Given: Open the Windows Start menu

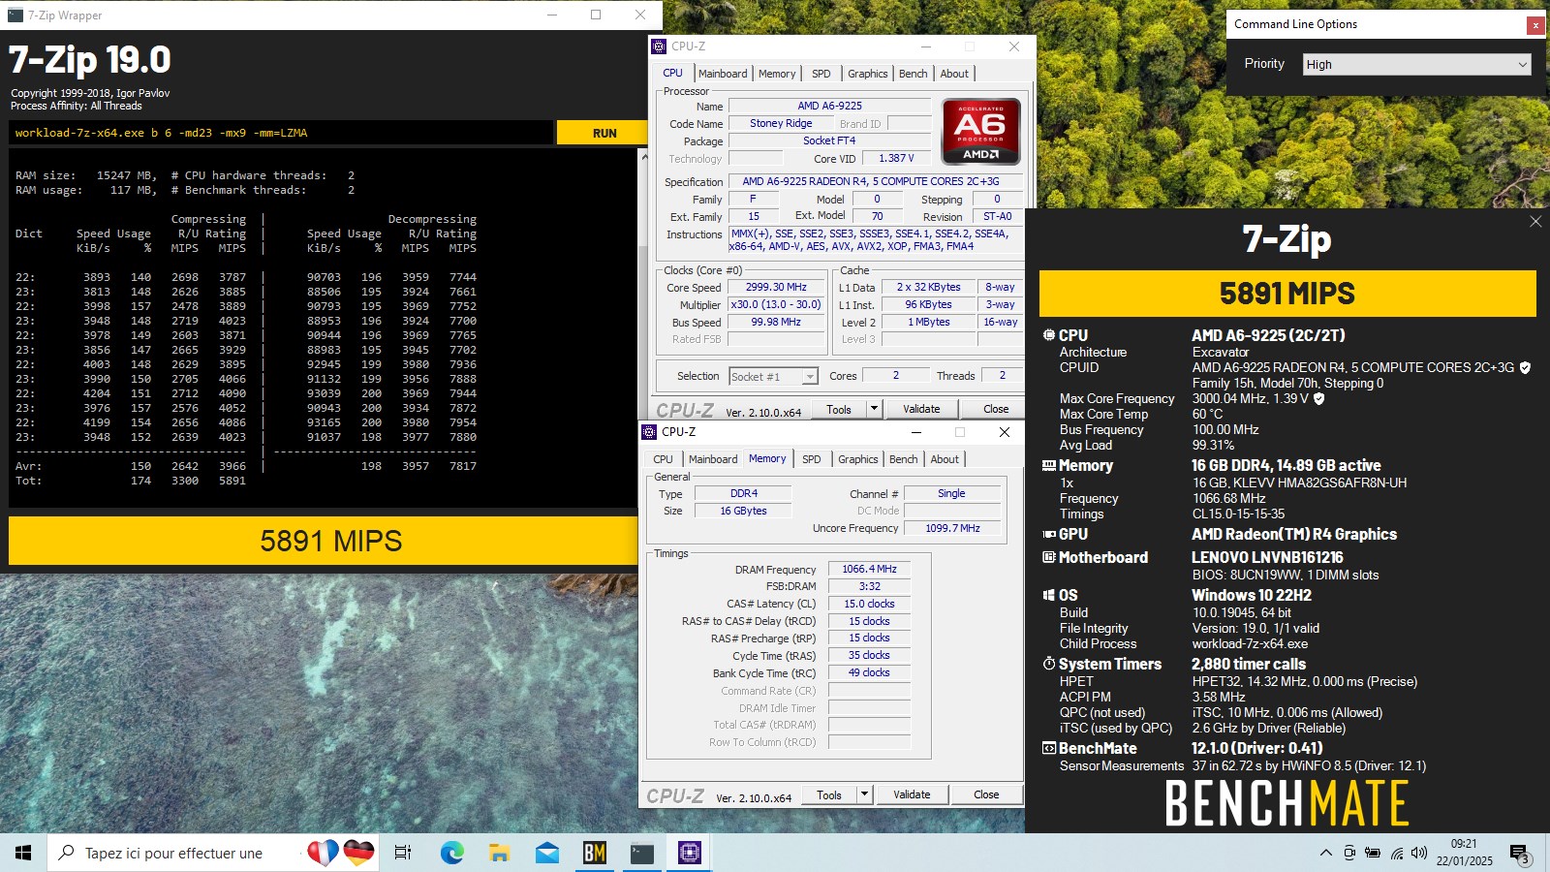Looking at the screenshot, I should coord(23,853).
